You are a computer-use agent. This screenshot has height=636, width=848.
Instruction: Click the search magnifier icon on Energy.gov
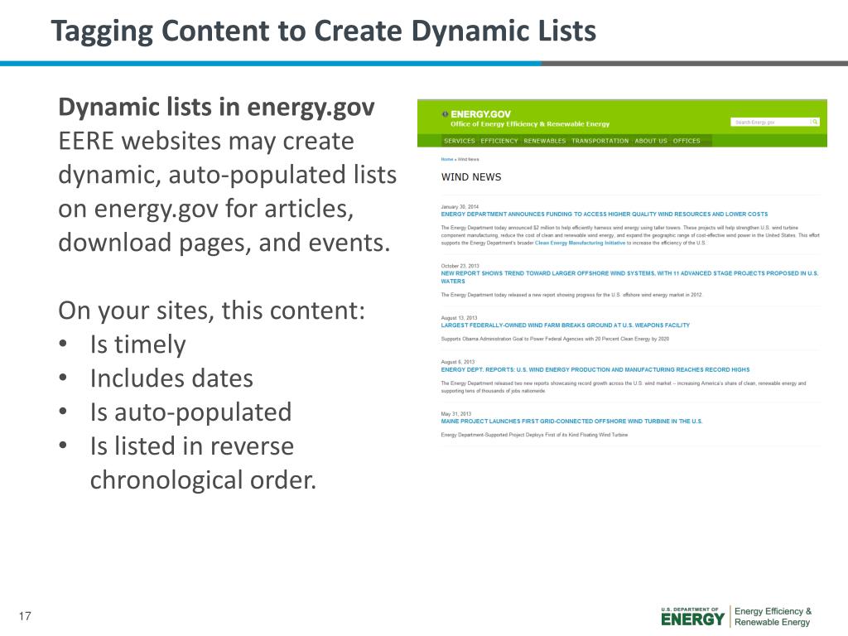[x=815, y=122]
